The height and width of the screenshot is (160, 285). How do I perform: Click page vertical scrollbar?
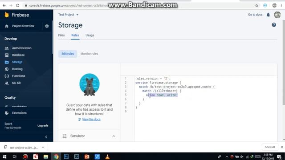point(284,63)
